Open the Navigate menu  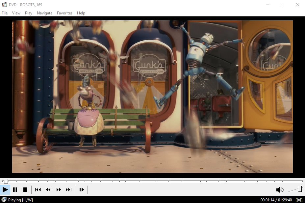pos(44,13)
